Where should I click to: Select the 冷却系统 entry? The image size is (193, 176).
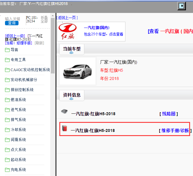click(x=18, y=130)
